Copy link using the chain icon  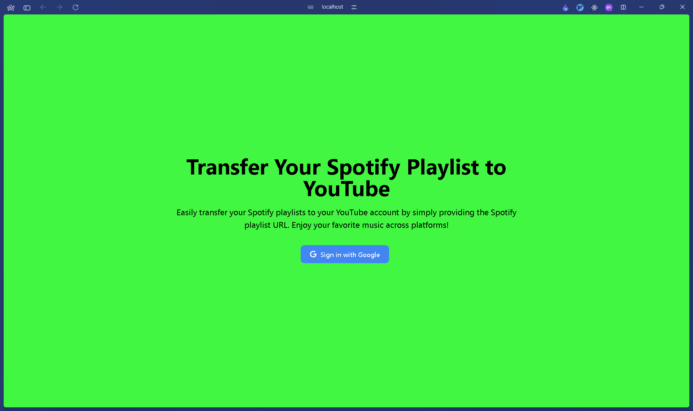click(310, 7)
